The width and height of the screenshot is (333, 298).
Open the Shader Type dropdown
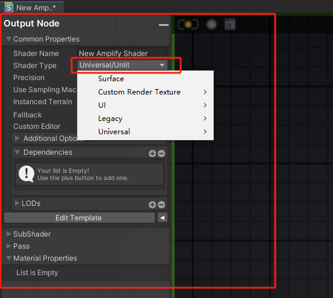pyautogui.click(x=123, y=65)
